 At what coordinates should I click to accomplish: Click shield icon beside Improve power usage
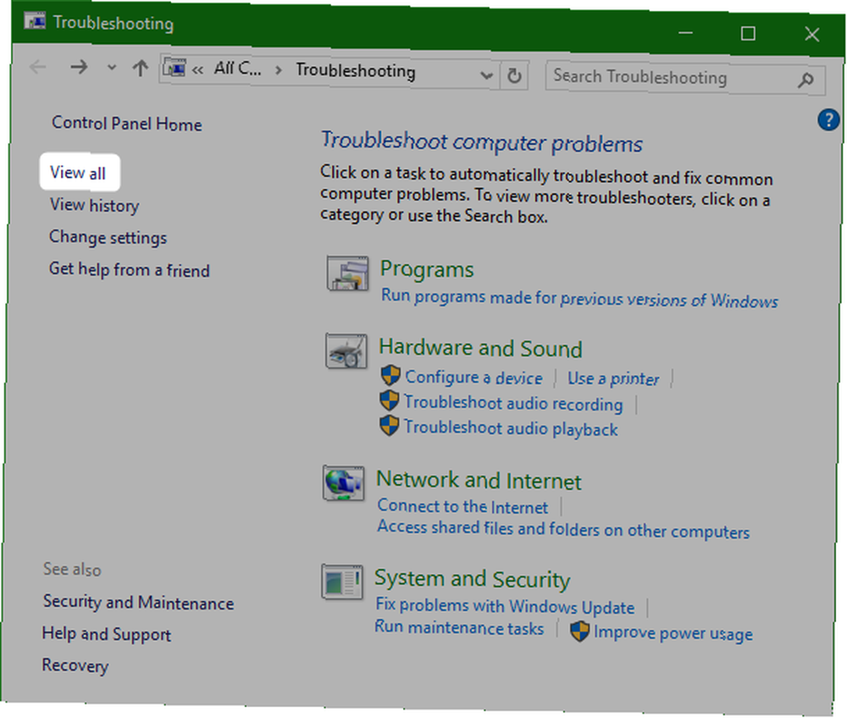[x=579, y=632]
